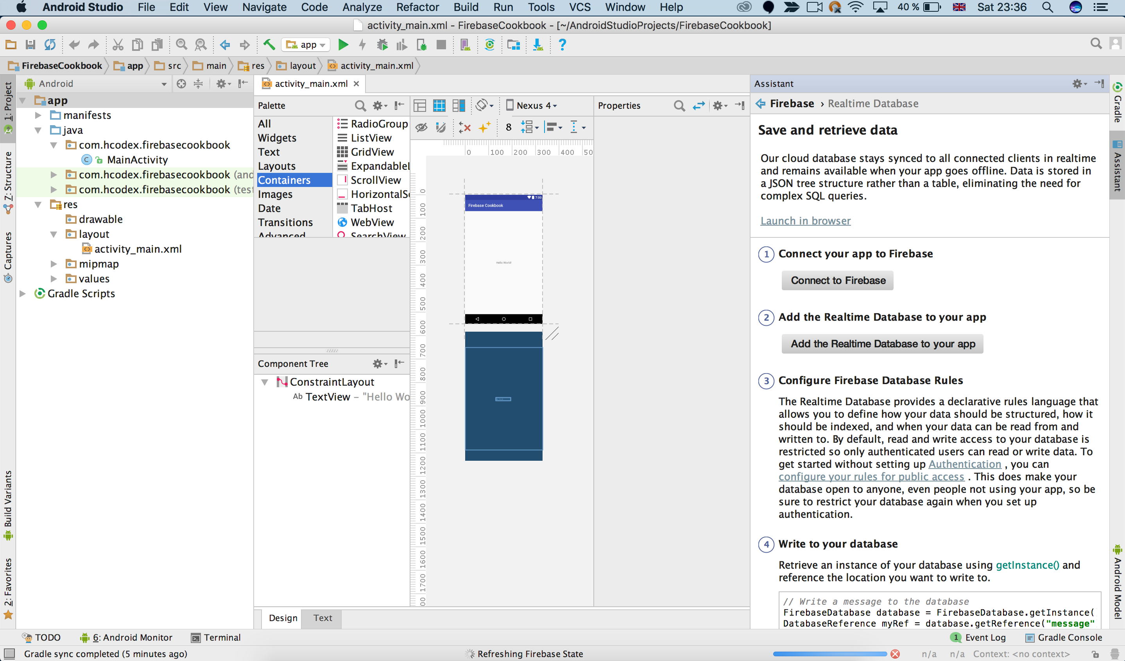The image size is (1125, 661).
Task: Click the Apply Changes lightning icon
Action: click(x=362, y=45)
